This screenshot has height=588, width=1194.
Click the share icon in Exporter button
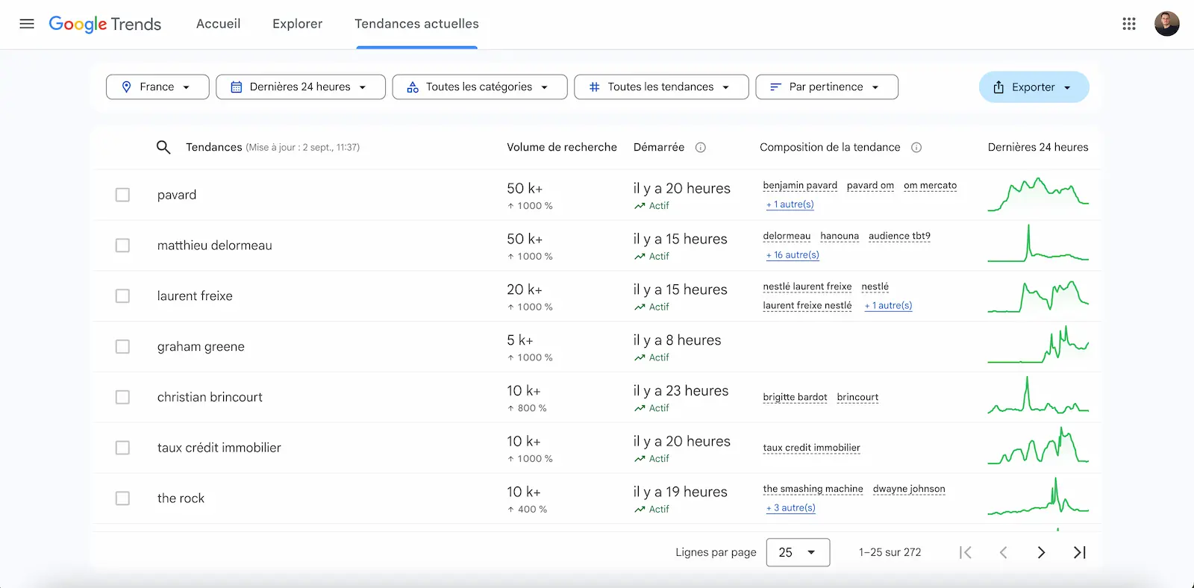pyautogui.click(x=998, y=87)
